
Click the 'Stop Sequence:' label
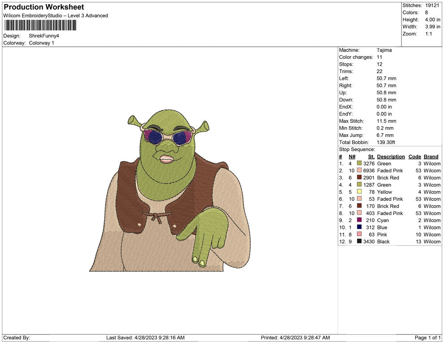(357, 149)
